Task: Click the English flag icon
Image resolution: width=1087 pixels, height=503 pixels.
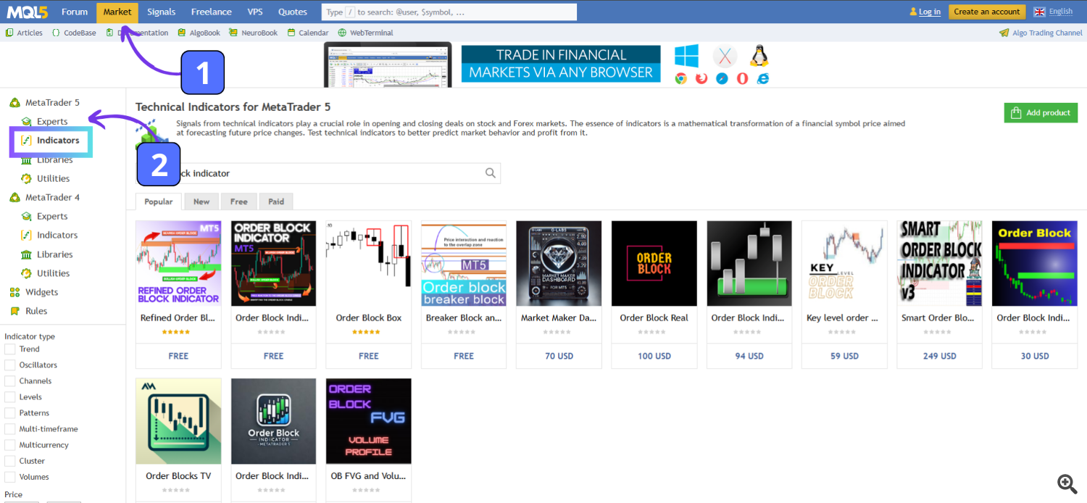Action: (1039, 12)
